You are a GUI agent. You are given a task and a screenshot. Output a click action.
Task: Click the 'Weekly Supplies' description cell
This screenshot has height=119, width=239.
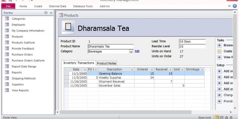tap(116, 77)
